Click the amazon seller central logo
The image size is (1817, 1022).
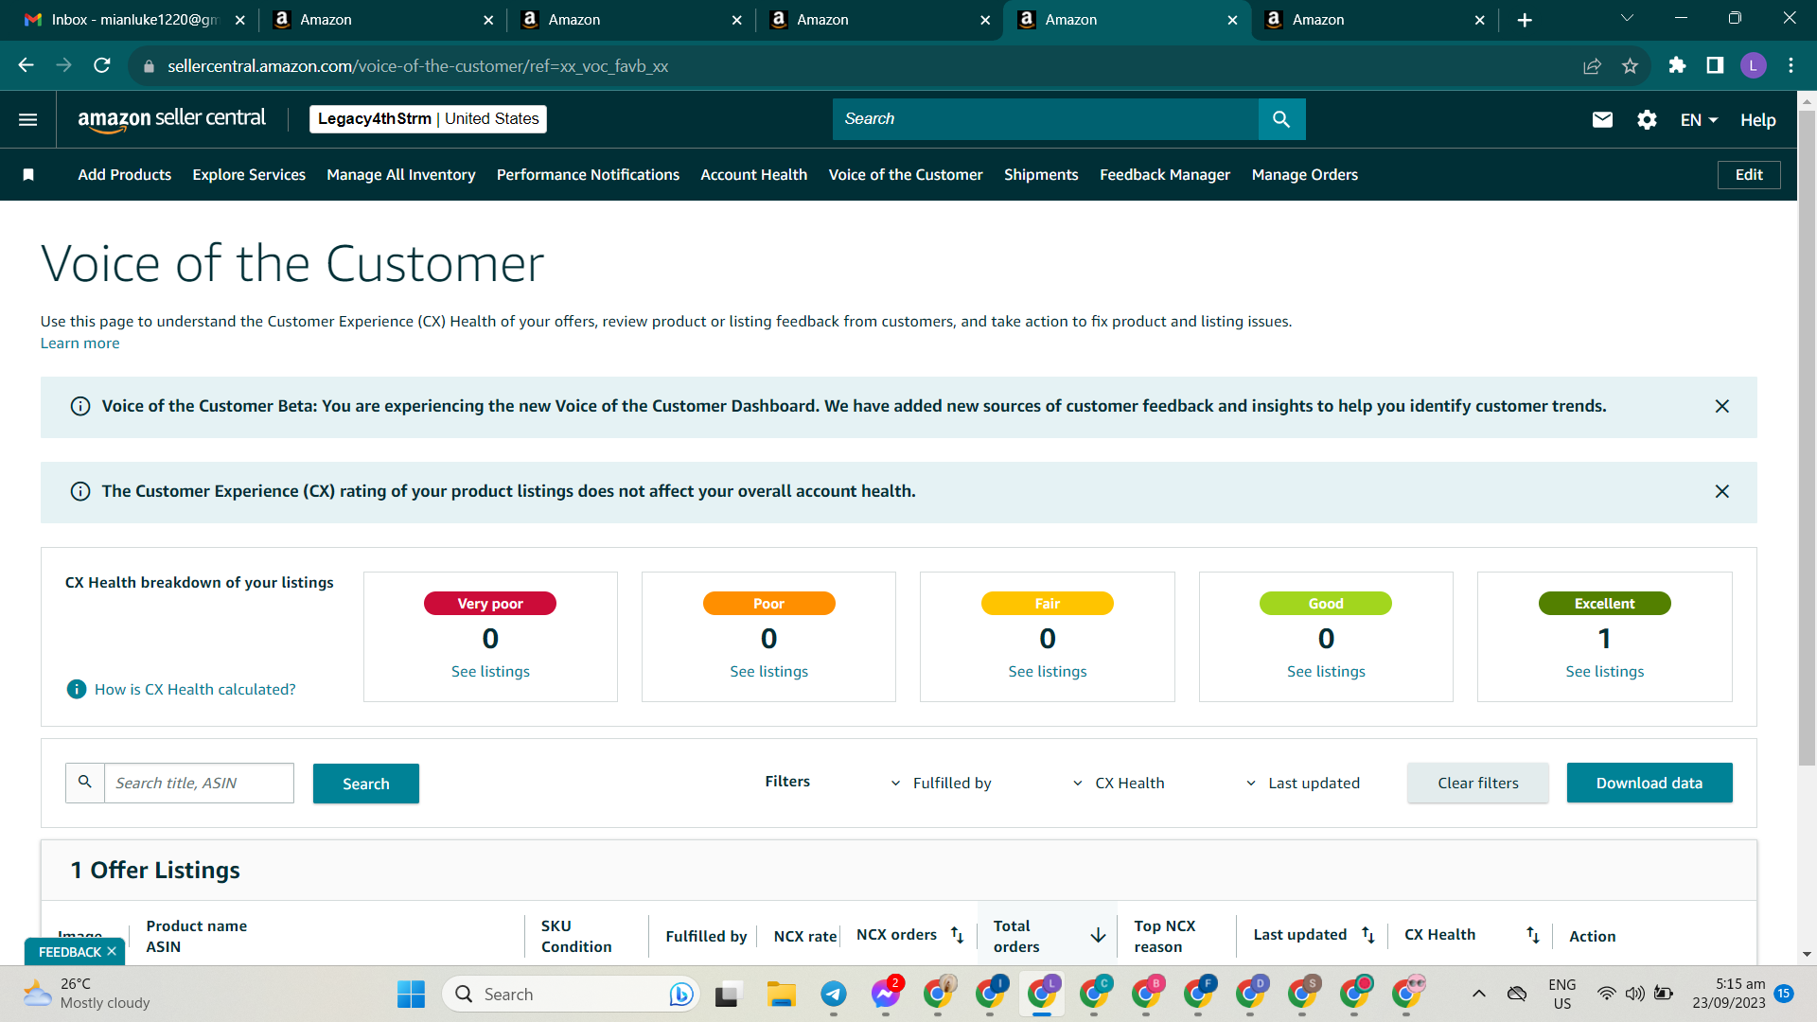click(171, 119)
